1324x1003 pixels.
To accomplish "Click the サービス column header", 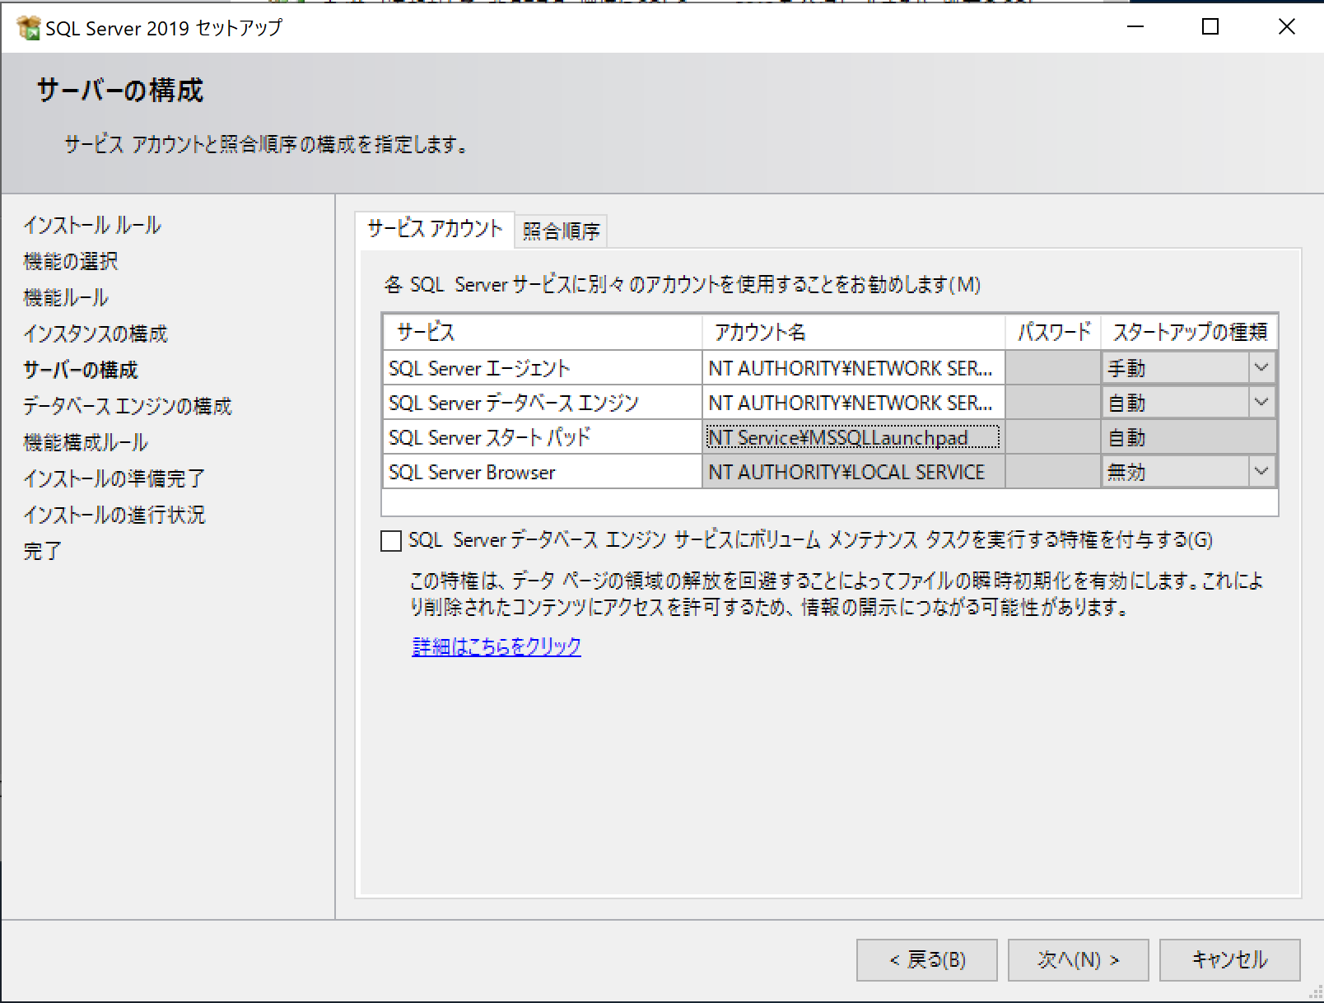I will pos(542,333).
